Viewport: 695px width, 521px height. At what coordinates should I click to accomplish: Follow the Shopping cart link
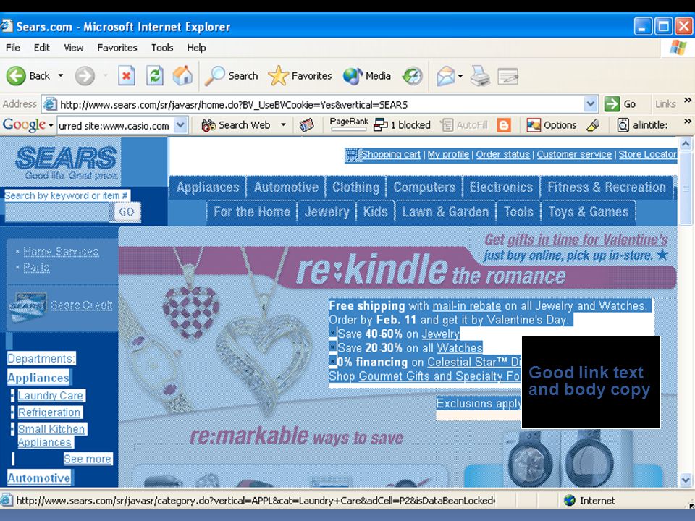coord(390,154)
